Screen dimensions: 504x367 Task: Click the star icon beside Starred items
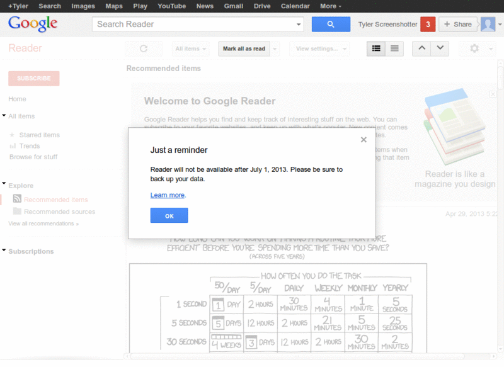click(x=13, y=135)
